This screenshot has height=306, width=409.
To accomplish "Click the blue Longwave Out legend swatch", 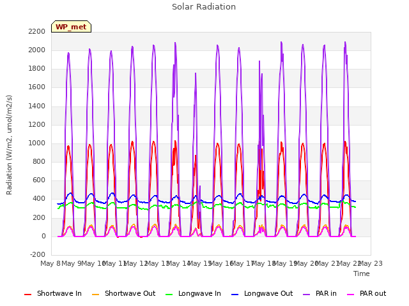I will pyautogui.click(x=235, y=295).
